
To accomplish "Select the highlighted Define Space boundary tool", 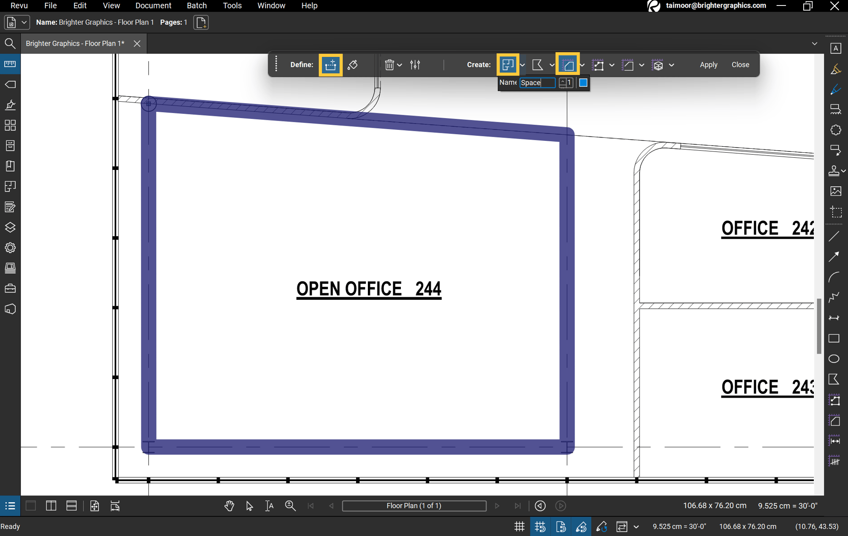I will coord(330,65).
